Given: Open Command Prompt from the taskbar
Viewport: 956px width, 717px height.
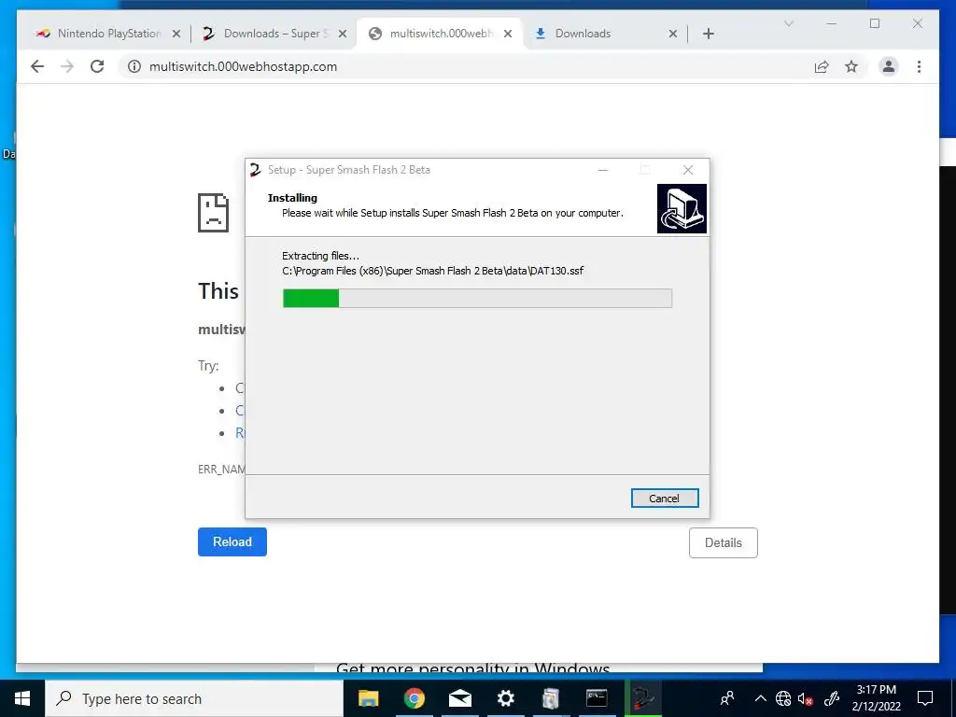Looking at the screenshot, I should 597,698.
